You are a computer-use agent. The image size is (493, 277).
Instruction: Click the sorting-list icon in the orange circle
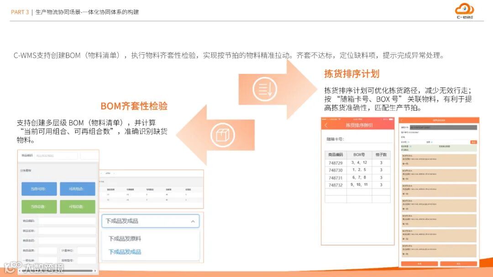pyautogui.click(x=264, y=88)
